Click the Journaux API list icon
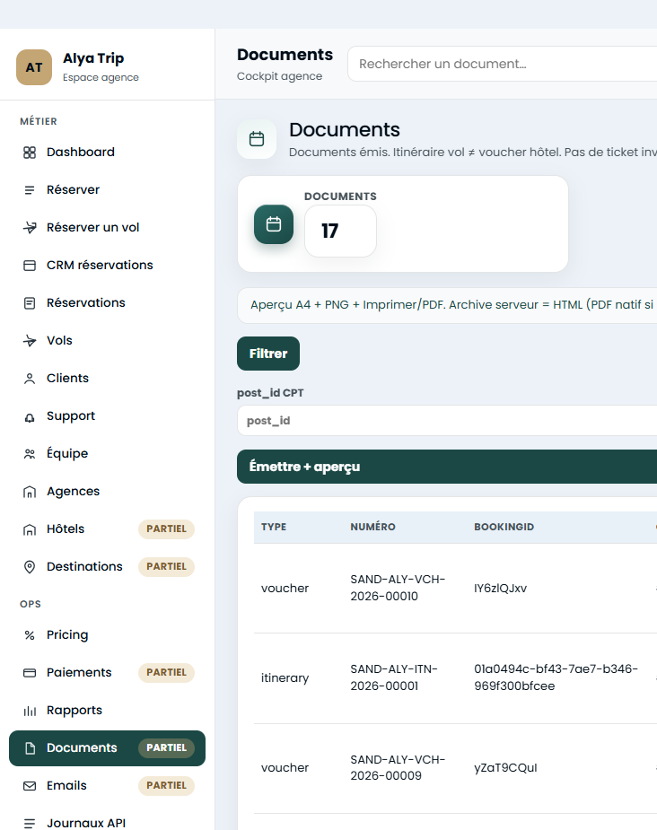The width and height of the screenshot is (657, 830). tap(30, 823)
